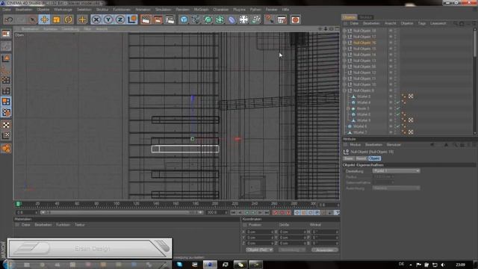The width and height of the screenshot is (478, 269).
Task: Click the Anwenden button in coordinates
Action: 325,250
